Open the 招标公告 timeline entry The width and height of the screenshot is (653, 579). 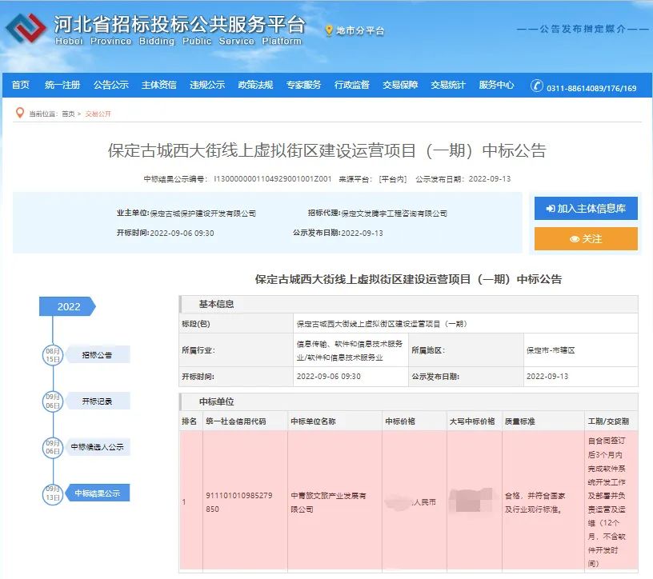(98, 354)
